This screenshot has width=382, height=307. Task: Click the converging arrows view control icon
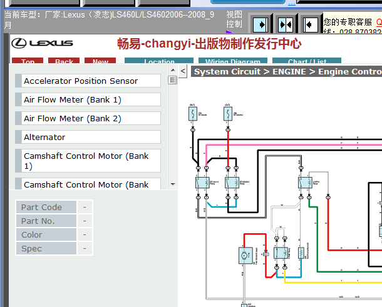pos(286,24)
